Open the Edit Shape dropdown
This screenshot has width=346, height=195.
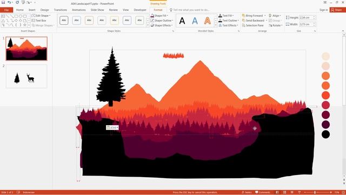(x=41, y=16)
